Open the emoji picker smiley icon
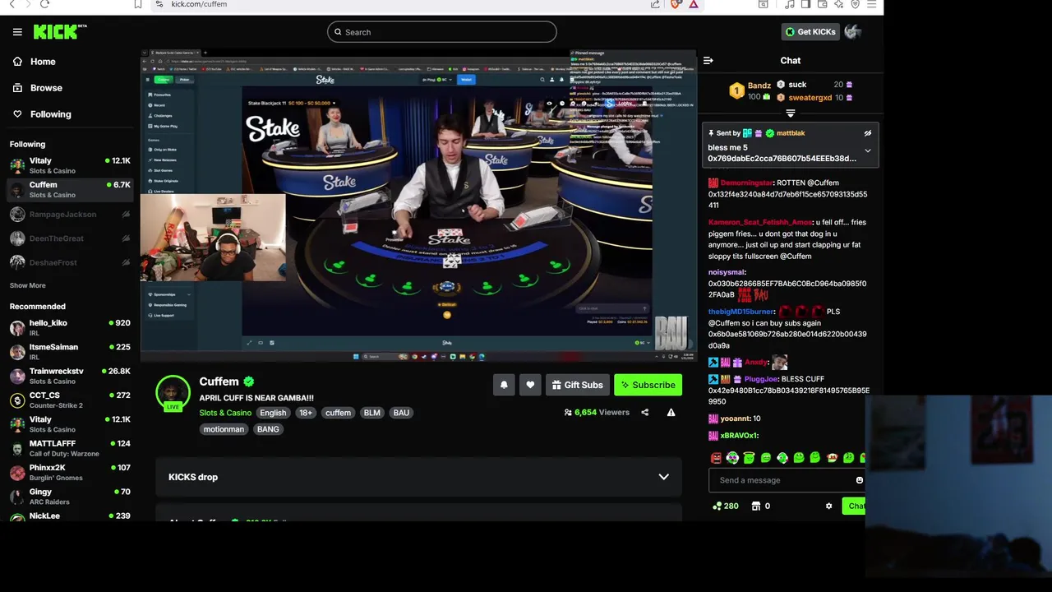The image size is (1052, 592). tap(860, 480)
